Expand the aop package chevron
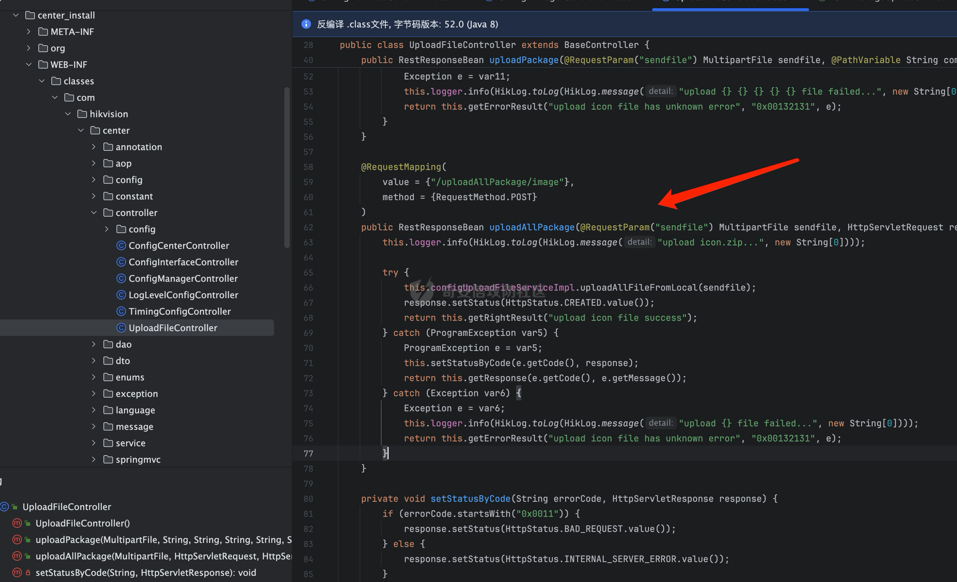The width and height of the screenshot is (957, 582). (x=94, y=163)
